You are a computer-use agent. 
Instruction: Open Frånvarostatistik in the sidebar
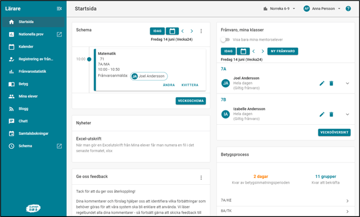(x=32, y=71)
